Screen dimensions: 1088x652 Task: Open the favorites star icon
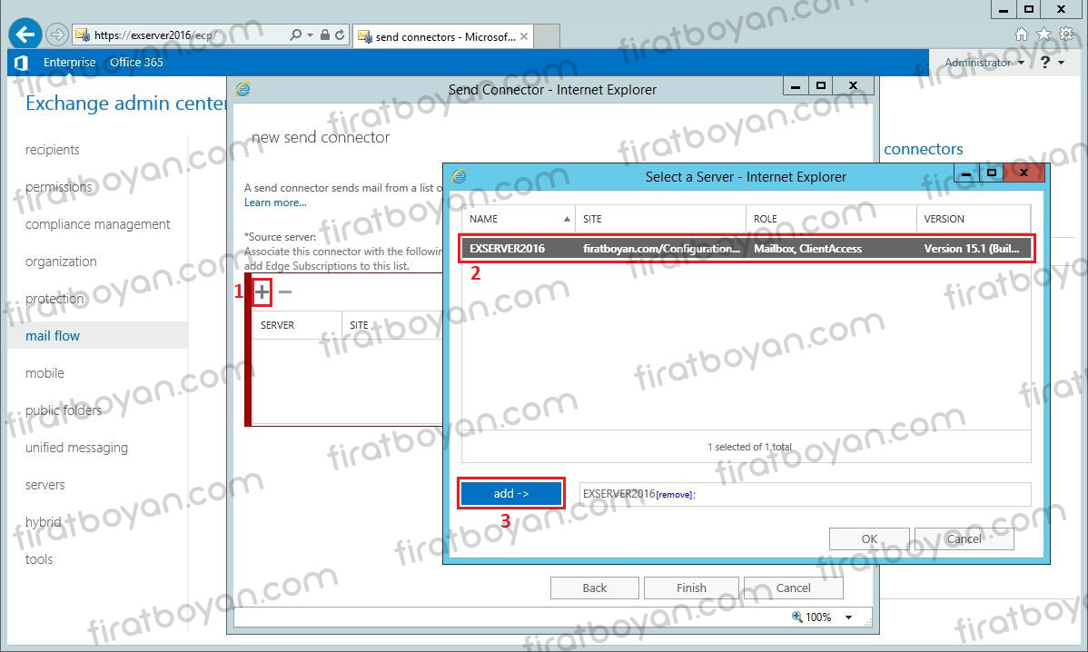click(1043, 34)
